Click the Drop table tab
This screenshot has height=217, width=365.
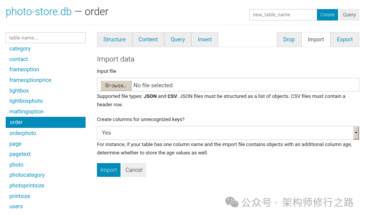coord(289,39)
